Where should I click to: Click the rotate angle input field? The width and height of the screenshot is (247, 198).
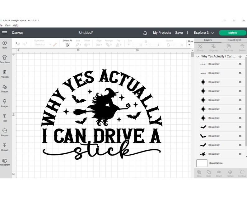tap(178, 45)
